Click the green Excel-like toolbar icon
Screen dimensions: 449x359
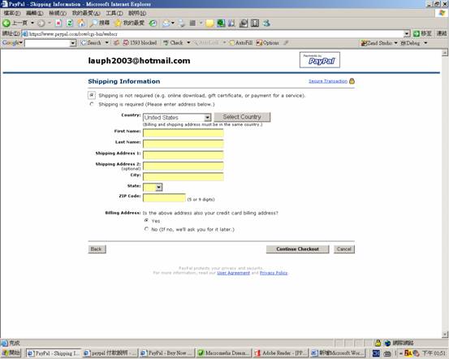tap(221, 24)
